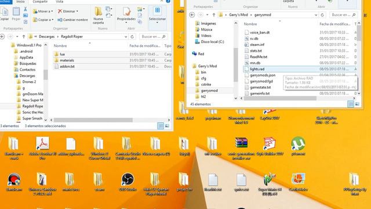Viewport: 371px width, 209px height.
Task: Click Copiar a in the ribbon
Action: [43, 20]
